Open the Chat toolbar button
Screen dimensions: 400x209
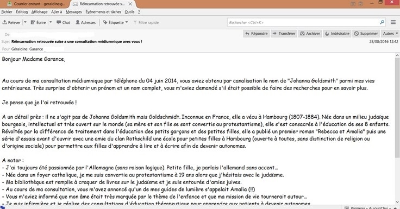pyautogui.click(x=63, y=22)
